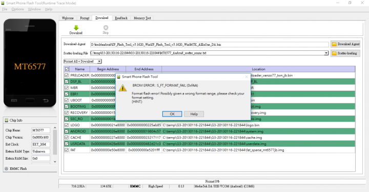This screenshot has width=369, height=192.
Task: Click the MediaTek DA USB VCOM status entry
Action: [x=224, y=186]
